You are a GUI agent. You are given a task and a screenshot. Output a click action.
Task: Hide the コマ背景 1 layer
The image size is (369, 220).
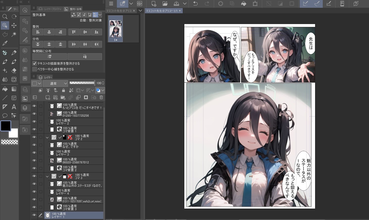[34, 129]
